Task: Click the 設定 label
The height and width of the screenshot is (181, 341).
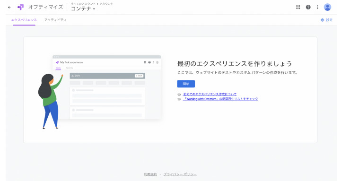Action: [329, 20]
